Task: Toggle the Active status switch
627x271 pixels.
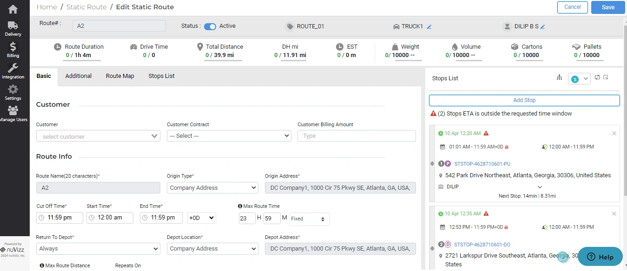Action: pyautogui.click(x=210, y=26)
